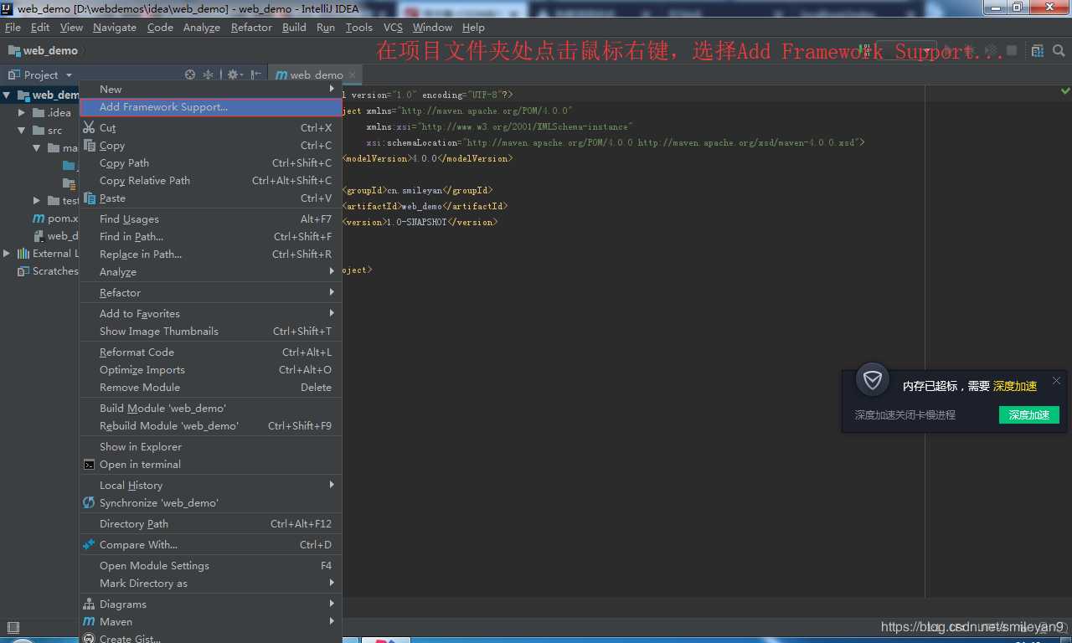Open the Refactor submenu in the context menu
The image size is (1072, 643).
coord(210,292)
